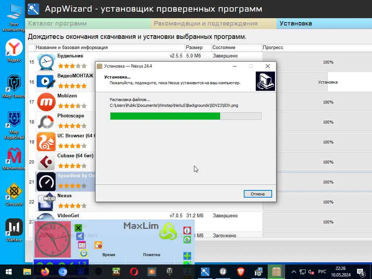Open File Explorer from the taskbar
The width and height of the screenshot is (372, 279).
(27, 272)
